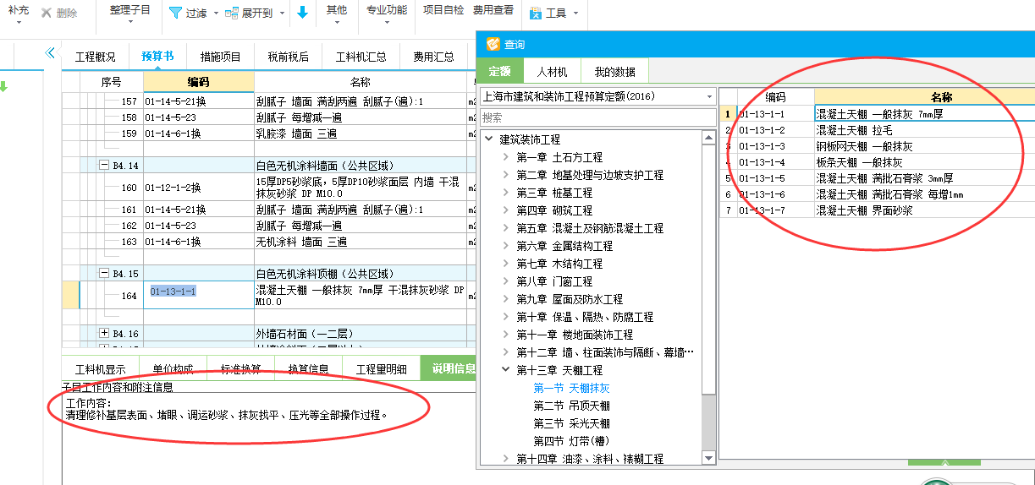Switch to 工程概况 tab
Image resolution: width=1035 pixels, height=485 pixels.
click(x=96, y=57)
